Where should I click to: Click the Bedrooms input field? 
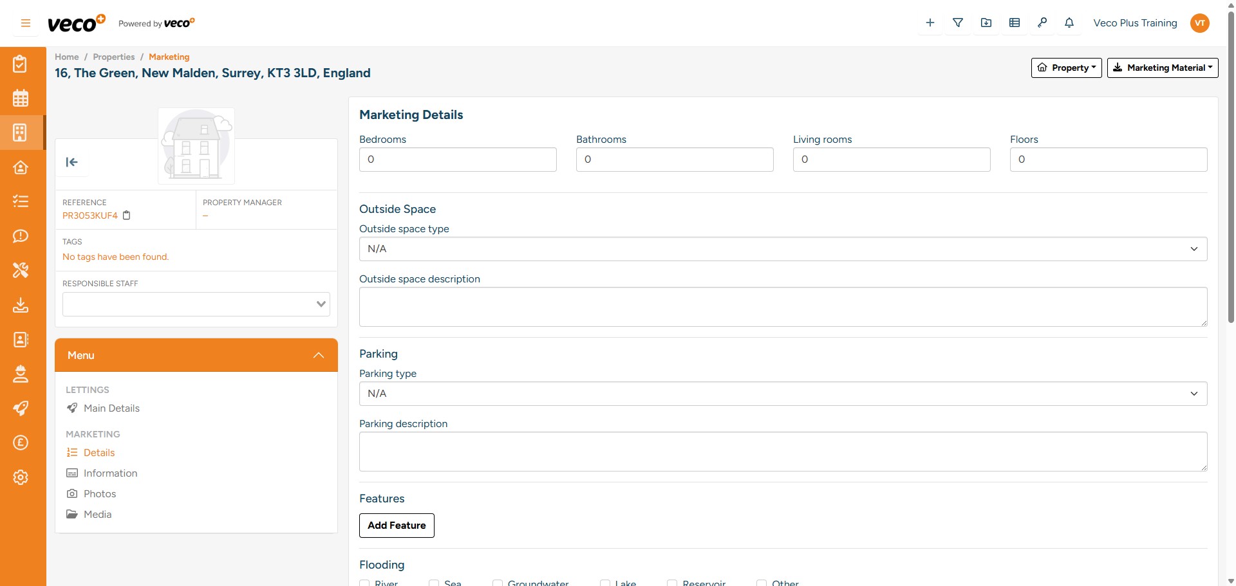(458, 160)
